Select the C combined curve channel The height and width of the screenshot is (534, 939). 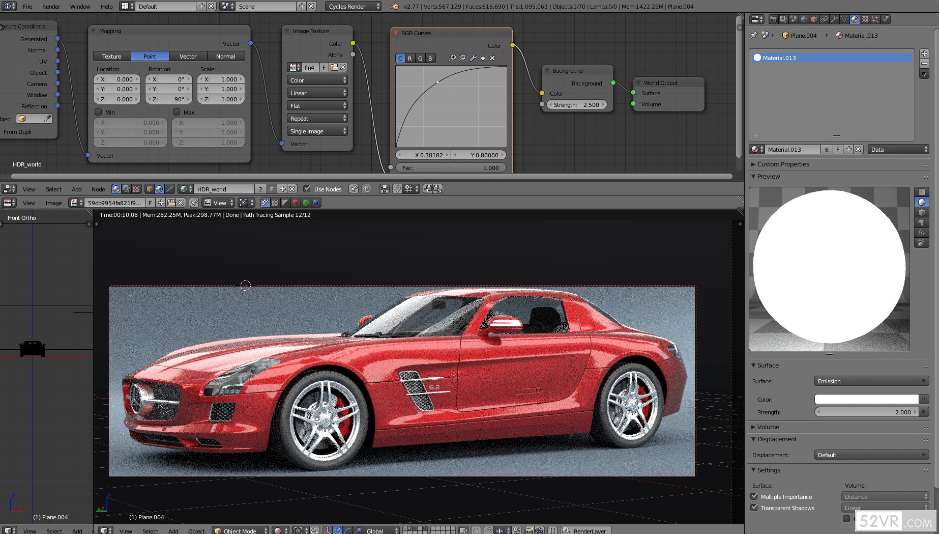pos(400,58)
